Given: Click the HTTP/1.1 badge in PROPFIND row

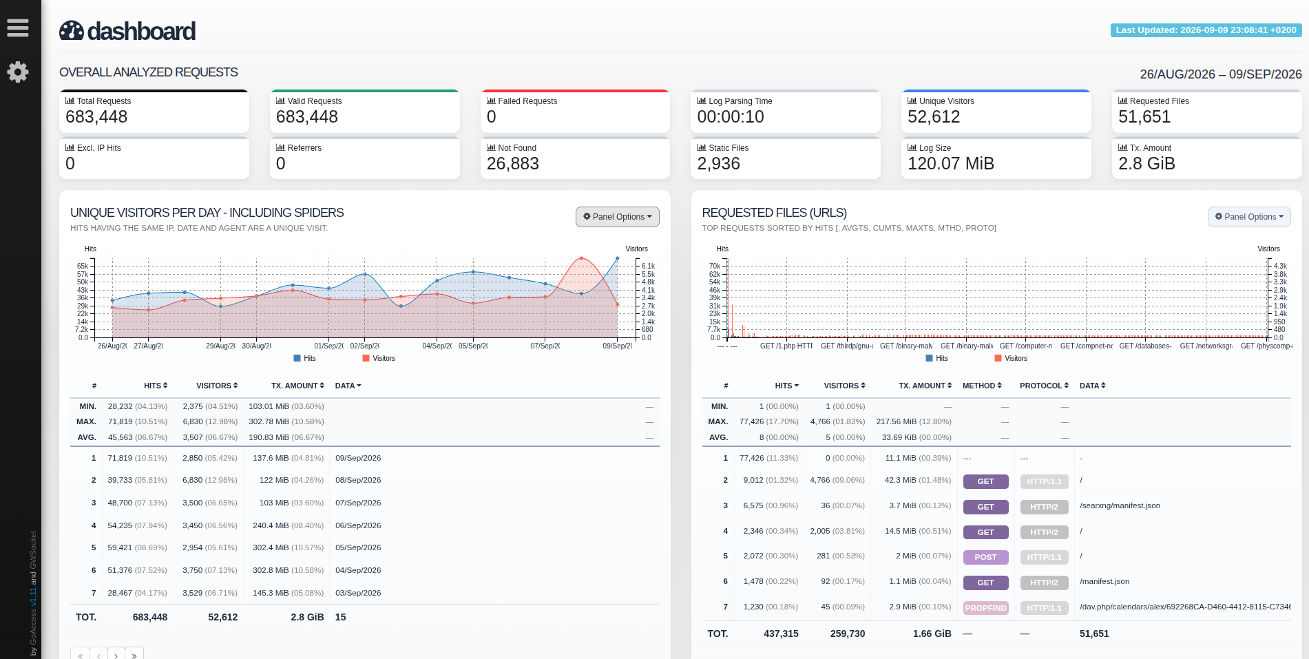Looking at the screenshot, I should pos(1044,608).
